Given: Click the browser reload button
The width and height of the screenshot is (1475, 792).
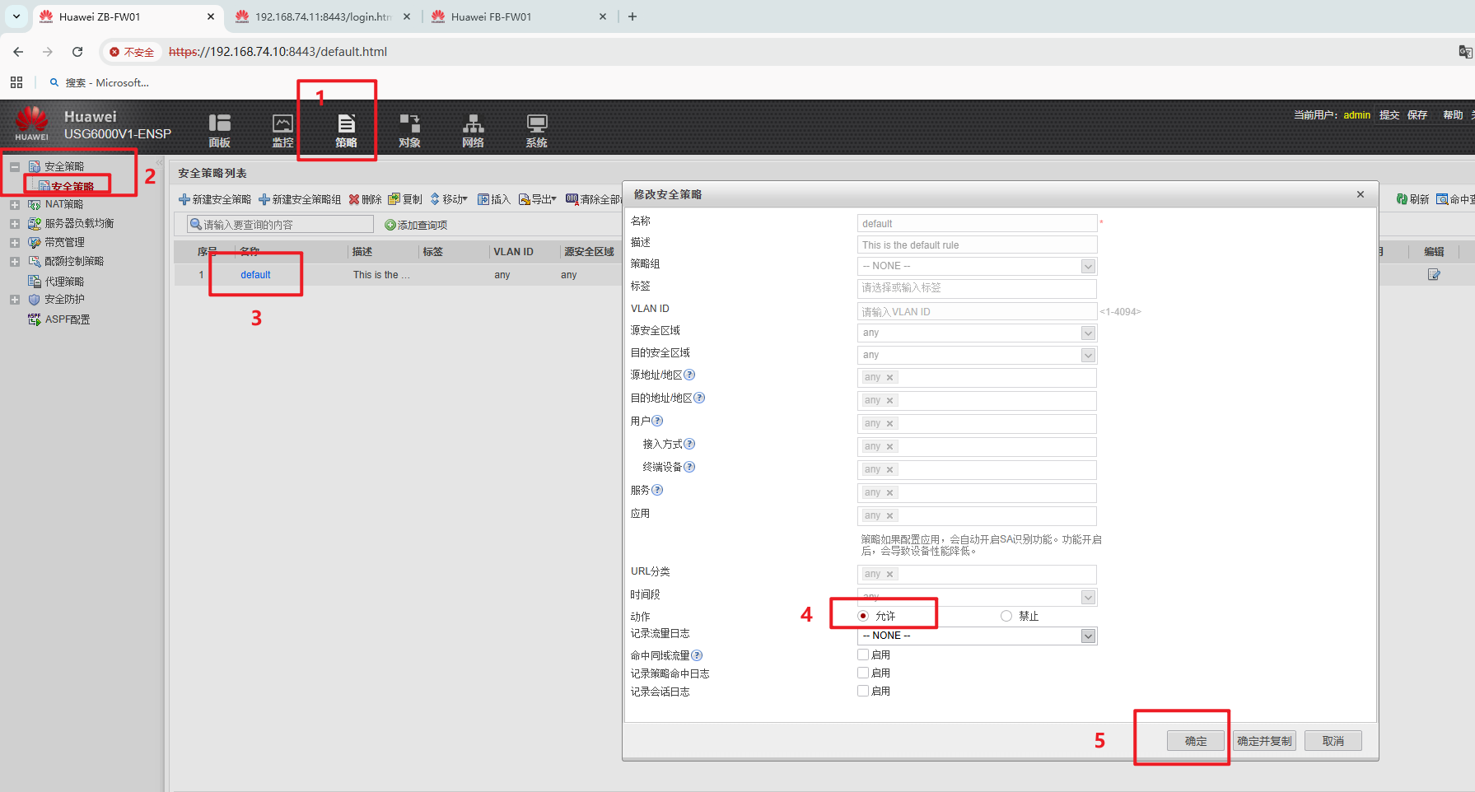Looking at the screenshot, I should [77, 52].
